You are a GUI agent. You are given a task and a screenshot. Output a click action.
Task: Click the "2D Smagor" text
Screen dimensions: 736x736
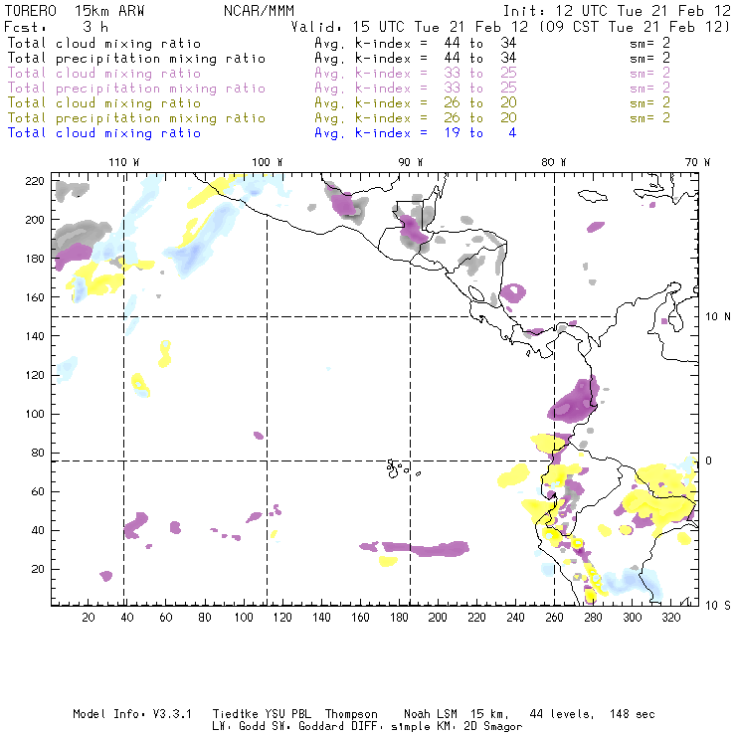[492, 727]
